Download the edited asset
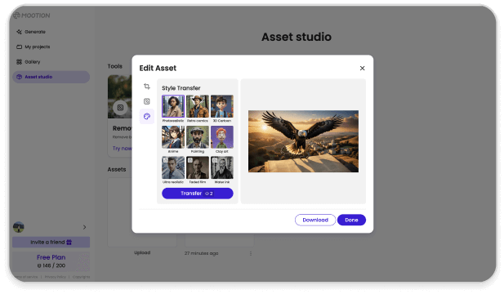 pos(315,220)
